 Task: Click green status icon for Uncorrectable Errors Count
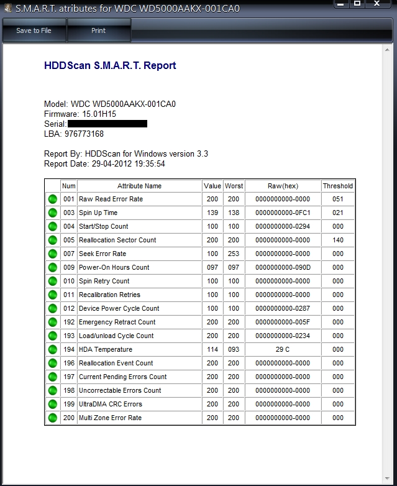click(53, 390)
